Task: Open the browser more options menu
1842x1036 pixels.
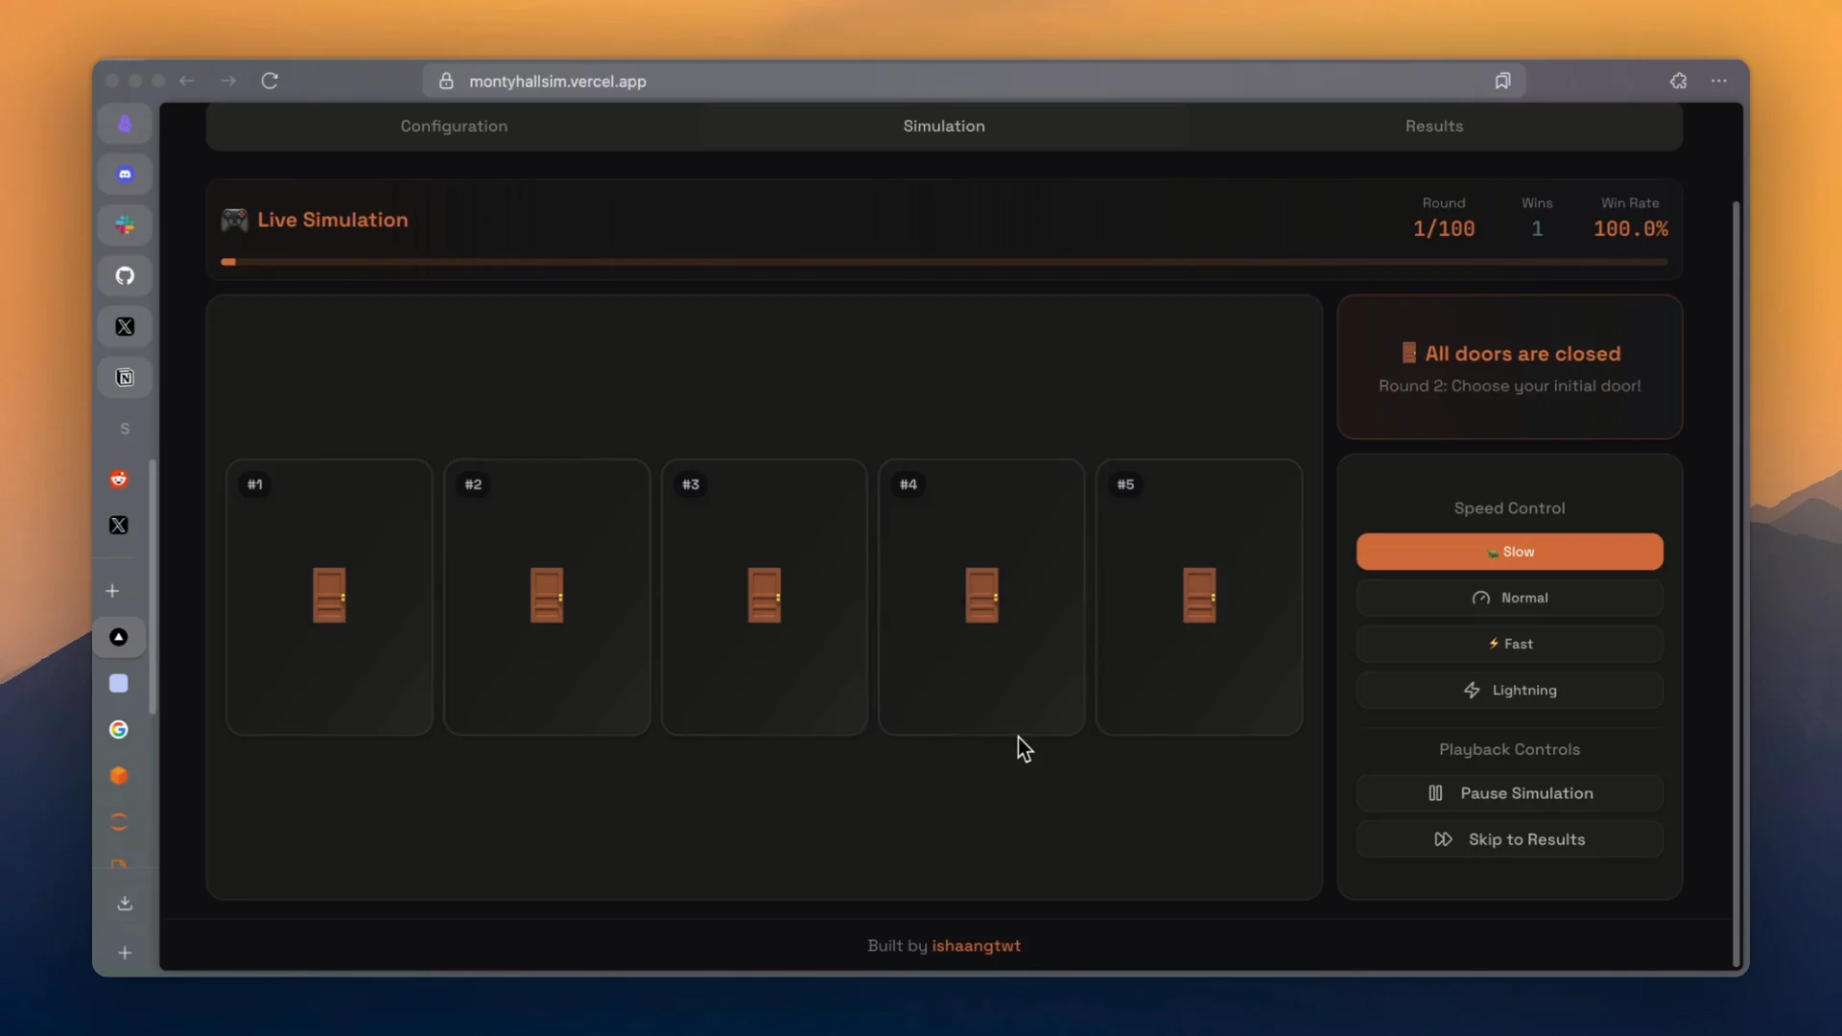Action: pyautogui.click(x=1719, y=81)
